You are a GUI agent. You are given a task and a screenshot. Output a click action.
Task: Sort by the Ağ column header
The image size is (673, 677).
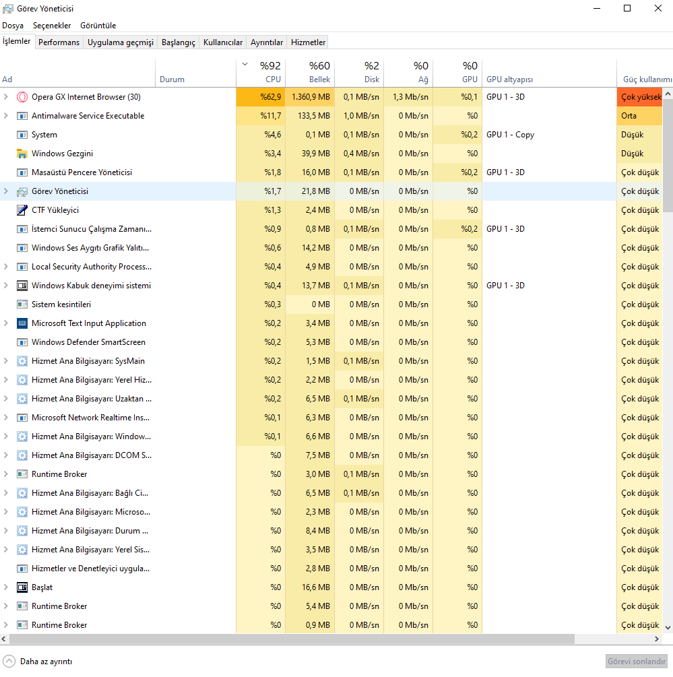(408, 73)
